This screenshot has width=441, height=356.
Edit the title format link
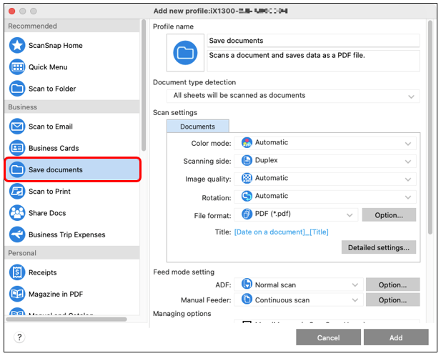coord(281,232)
